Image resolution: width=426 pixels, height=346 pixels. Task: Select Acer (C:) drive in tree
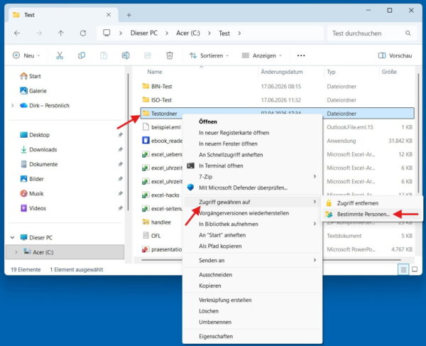pyautogui.click(x=65, y=252)
